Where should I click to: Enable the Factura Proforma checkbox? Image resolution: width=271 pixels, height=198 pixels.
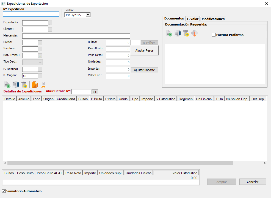(x=214, y=35)
